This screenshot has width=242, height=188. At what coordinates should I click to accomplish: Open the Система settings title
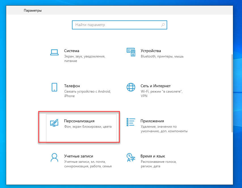(x=72, y=51)
